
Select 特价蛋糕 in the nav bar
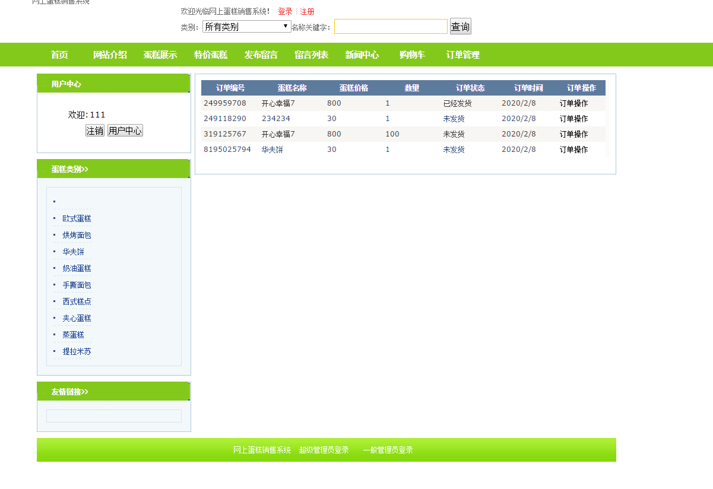211,55
